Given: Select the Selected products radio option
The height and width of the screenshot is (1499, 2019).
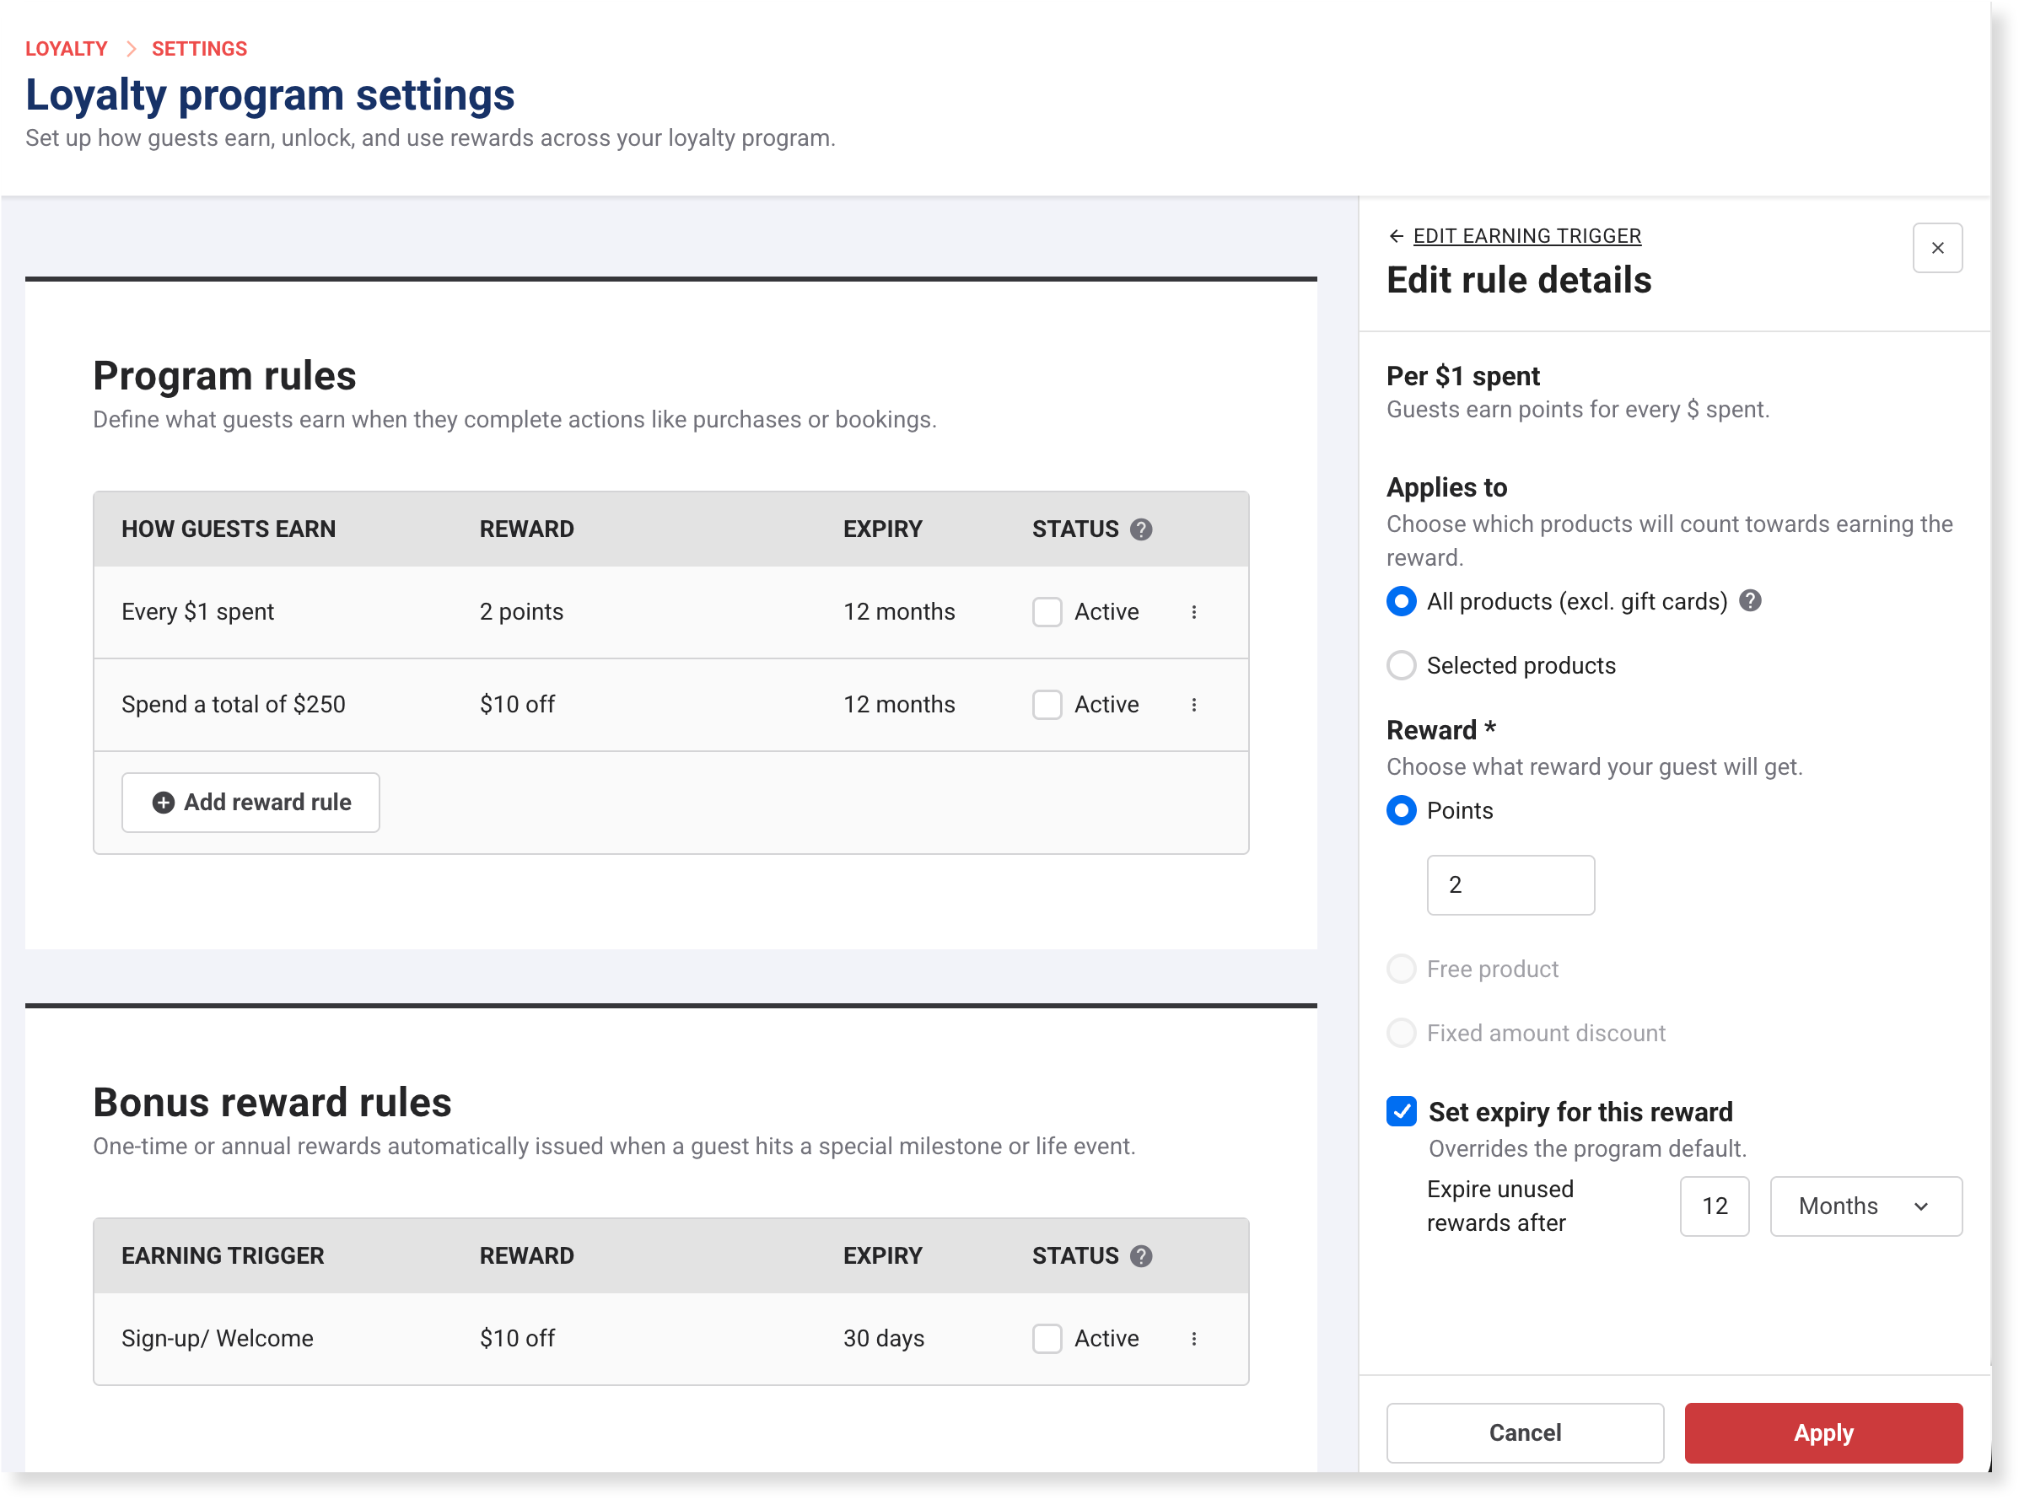Looking at the screenshot, I should (1401, 666).
